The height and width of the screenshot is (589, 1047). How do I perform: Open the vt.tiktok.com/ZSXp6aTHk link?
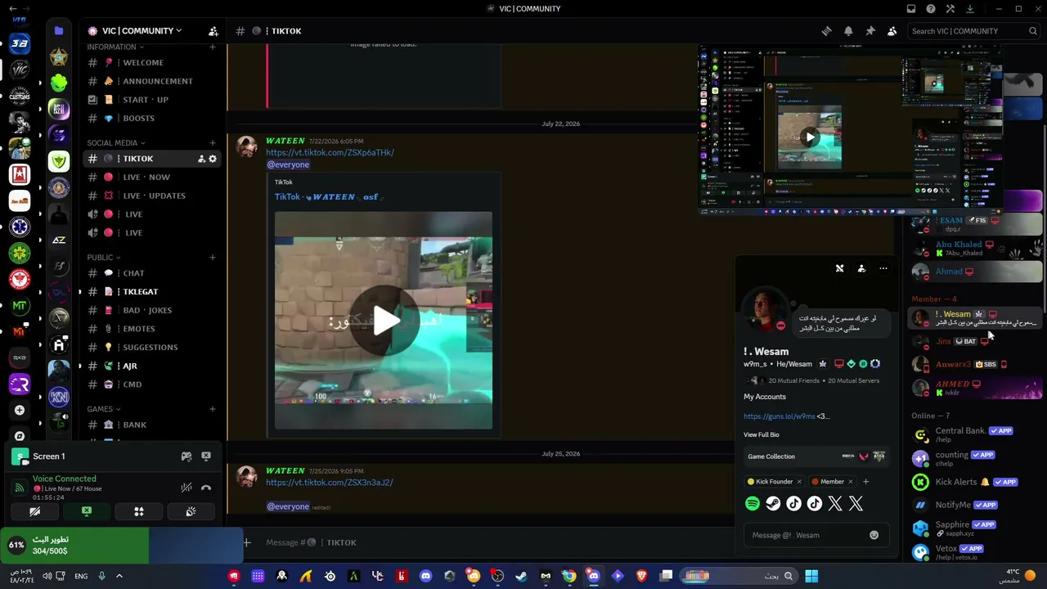330,153
